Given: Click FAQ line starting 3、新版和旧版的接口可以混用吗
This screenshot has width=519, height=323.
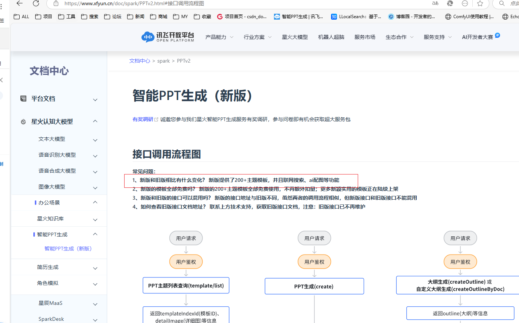Looking at the screenshot, I should tap(275, 198).
